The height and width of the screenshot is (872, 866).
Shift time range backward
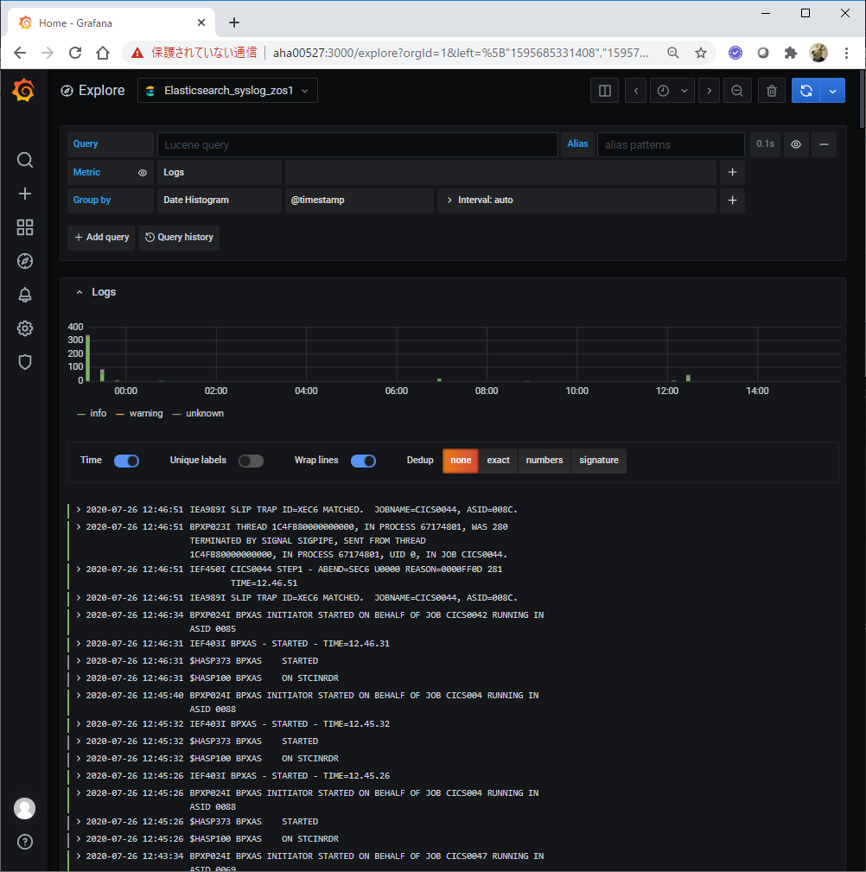tap(636, 91)
